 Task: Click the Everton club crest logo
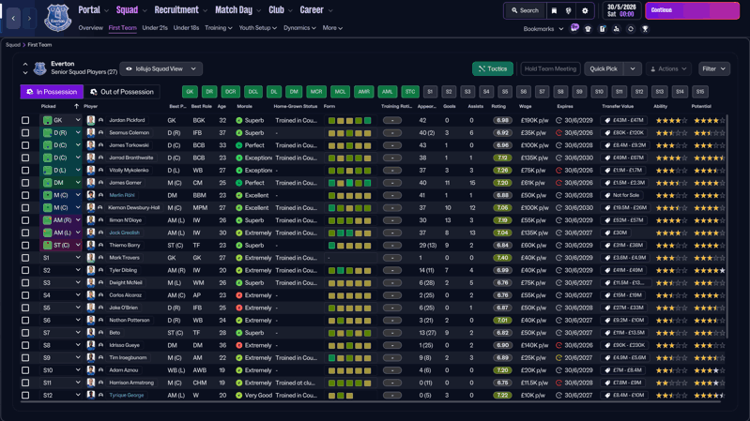point(57,18)
